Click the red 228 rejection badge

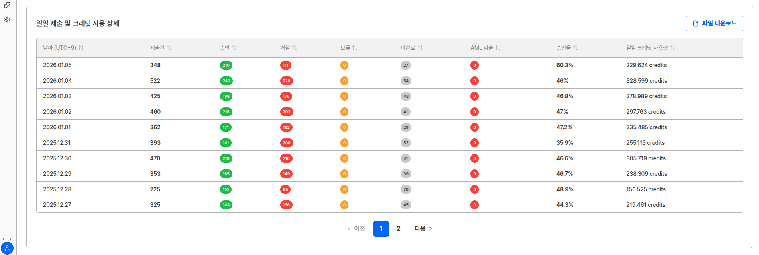click(287, 81)
